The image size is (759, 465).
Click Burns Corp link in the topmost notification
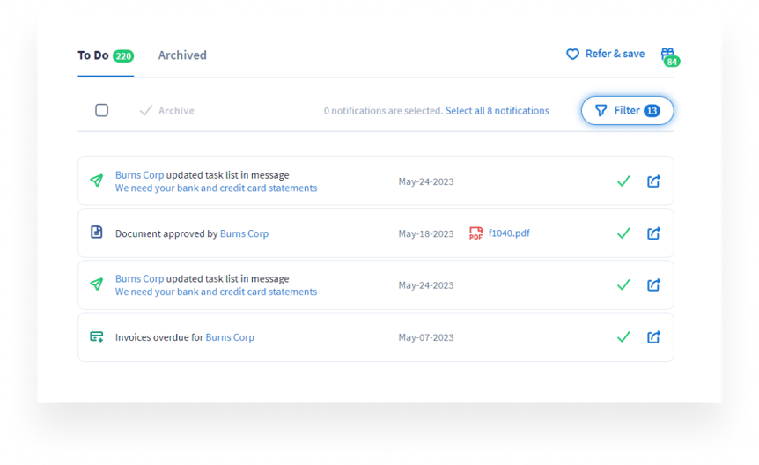[139, 175]
